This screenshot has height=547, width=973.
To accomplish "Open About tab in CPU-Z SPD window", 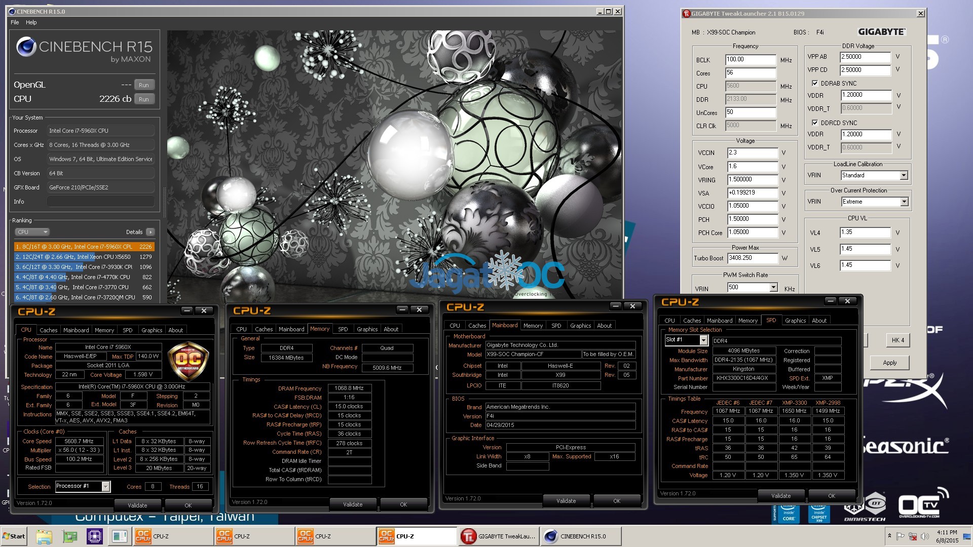I will pyautogui.click(x=819, y=320).
